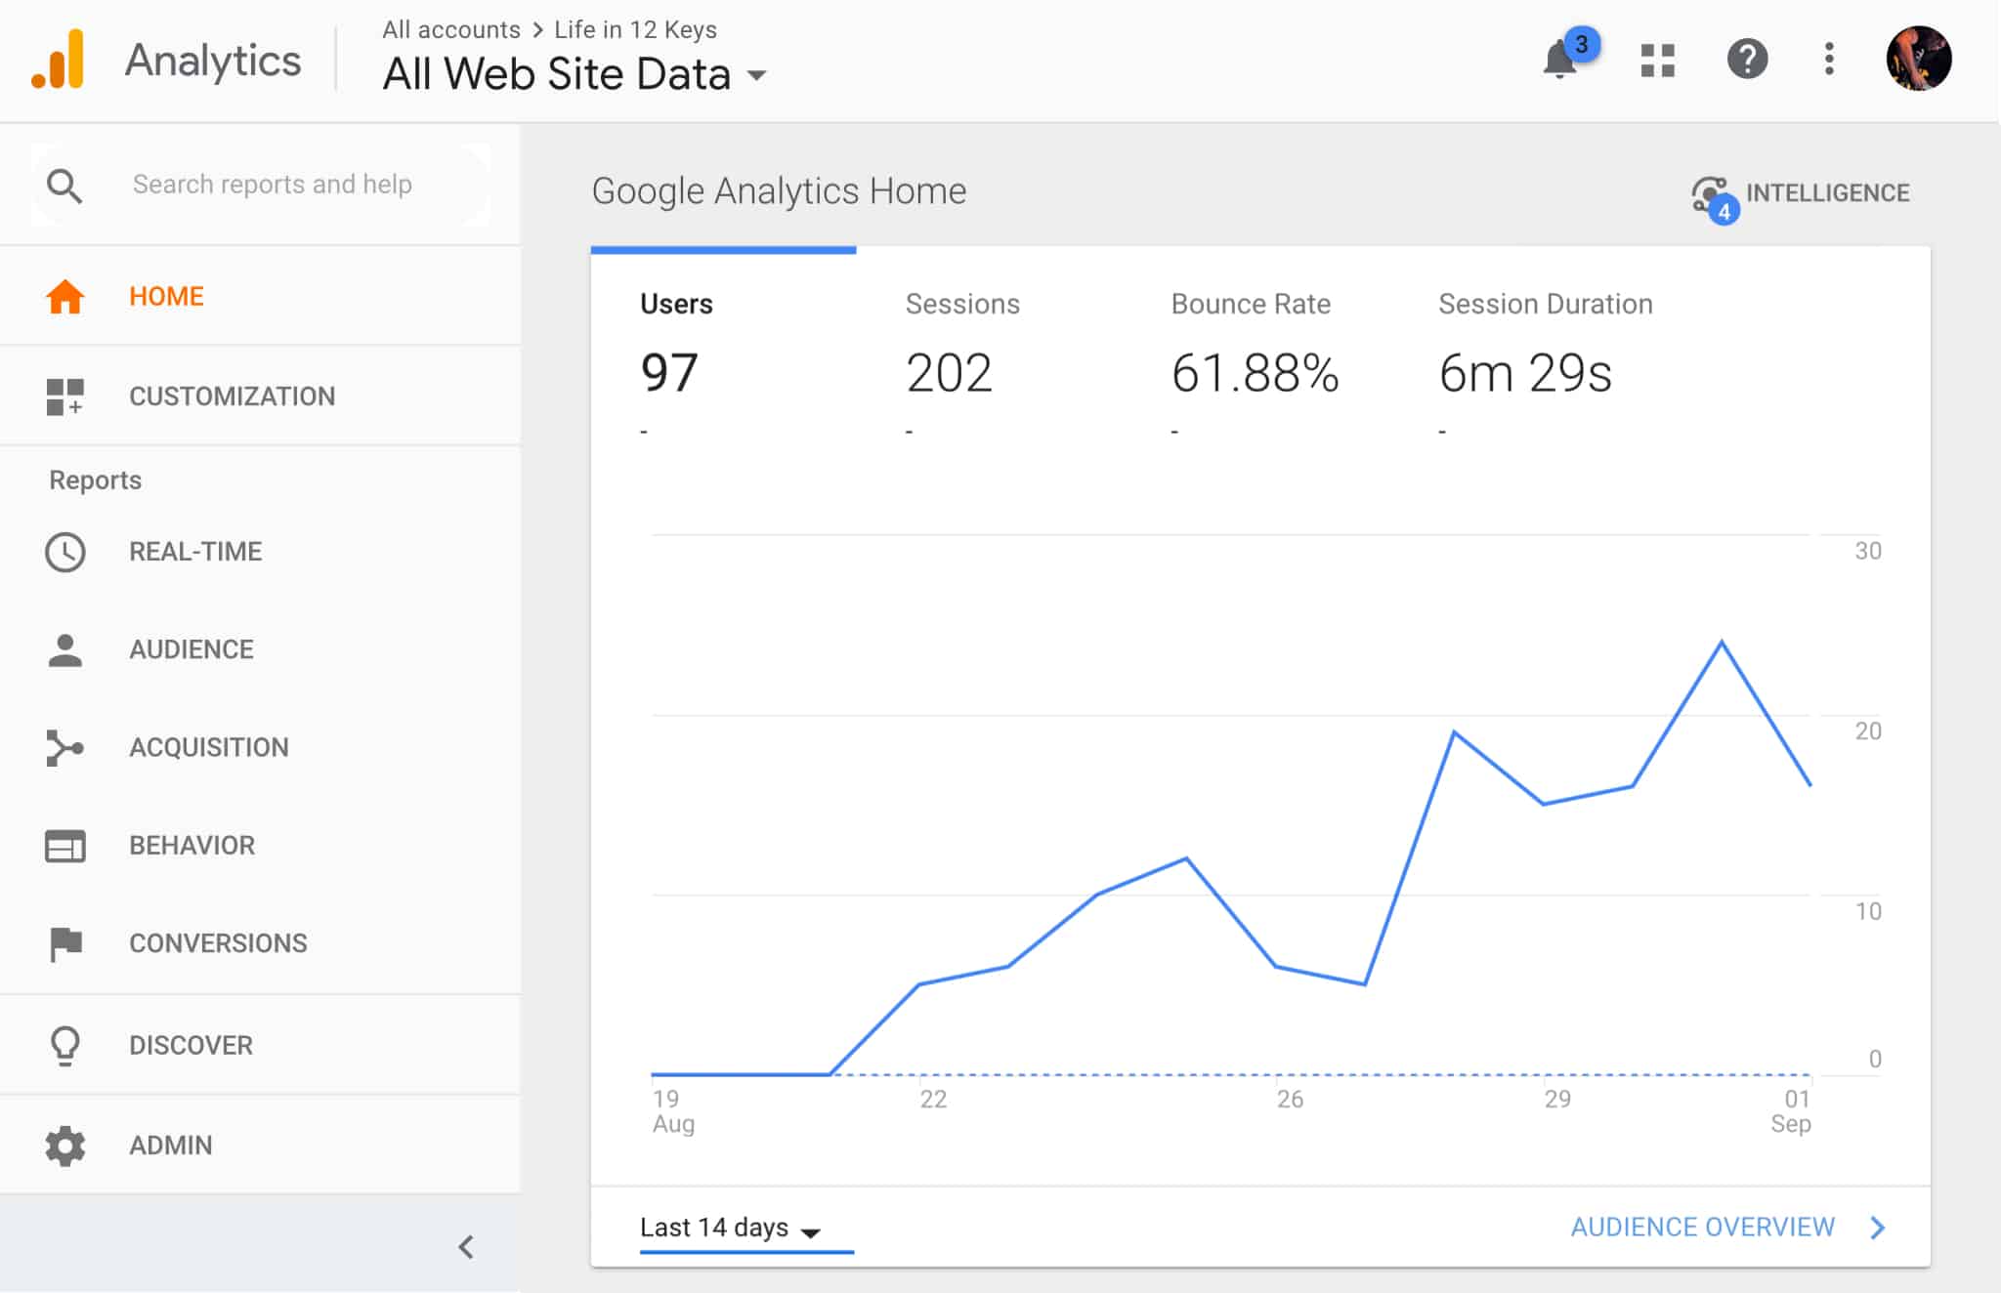Click the Reports section label
The image size is (2001, 1293).
tap(96, 480)
